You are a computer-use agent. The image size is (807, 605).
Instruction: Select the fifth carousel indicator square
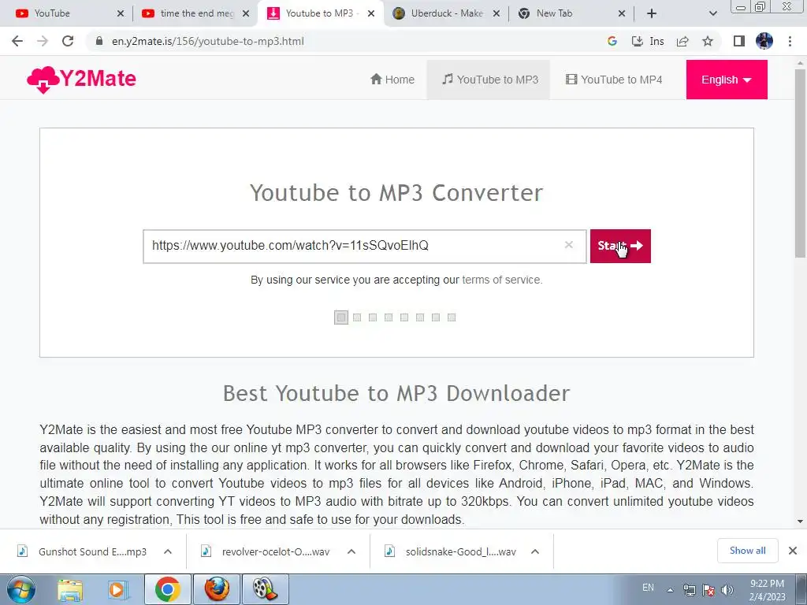coord(404,317)
